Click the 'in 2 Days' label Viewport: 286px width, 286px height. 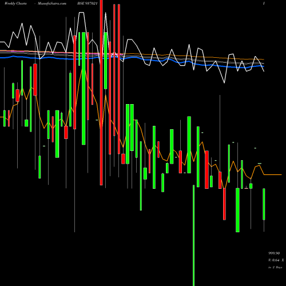tap(275, 267)
